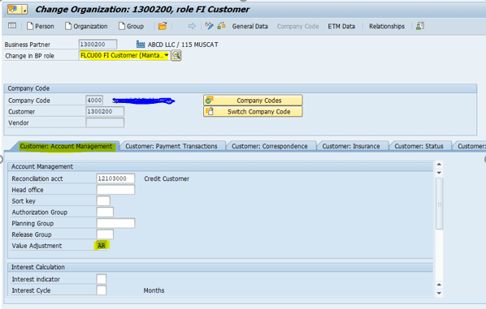
Task: Click the Interest Cycle field
Action: pos(102,290)
